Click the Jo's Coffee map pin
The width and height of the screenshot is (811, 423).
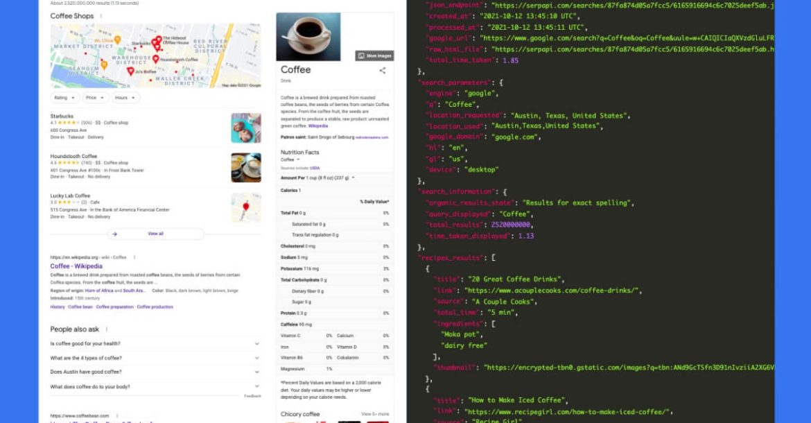(130, 71)
